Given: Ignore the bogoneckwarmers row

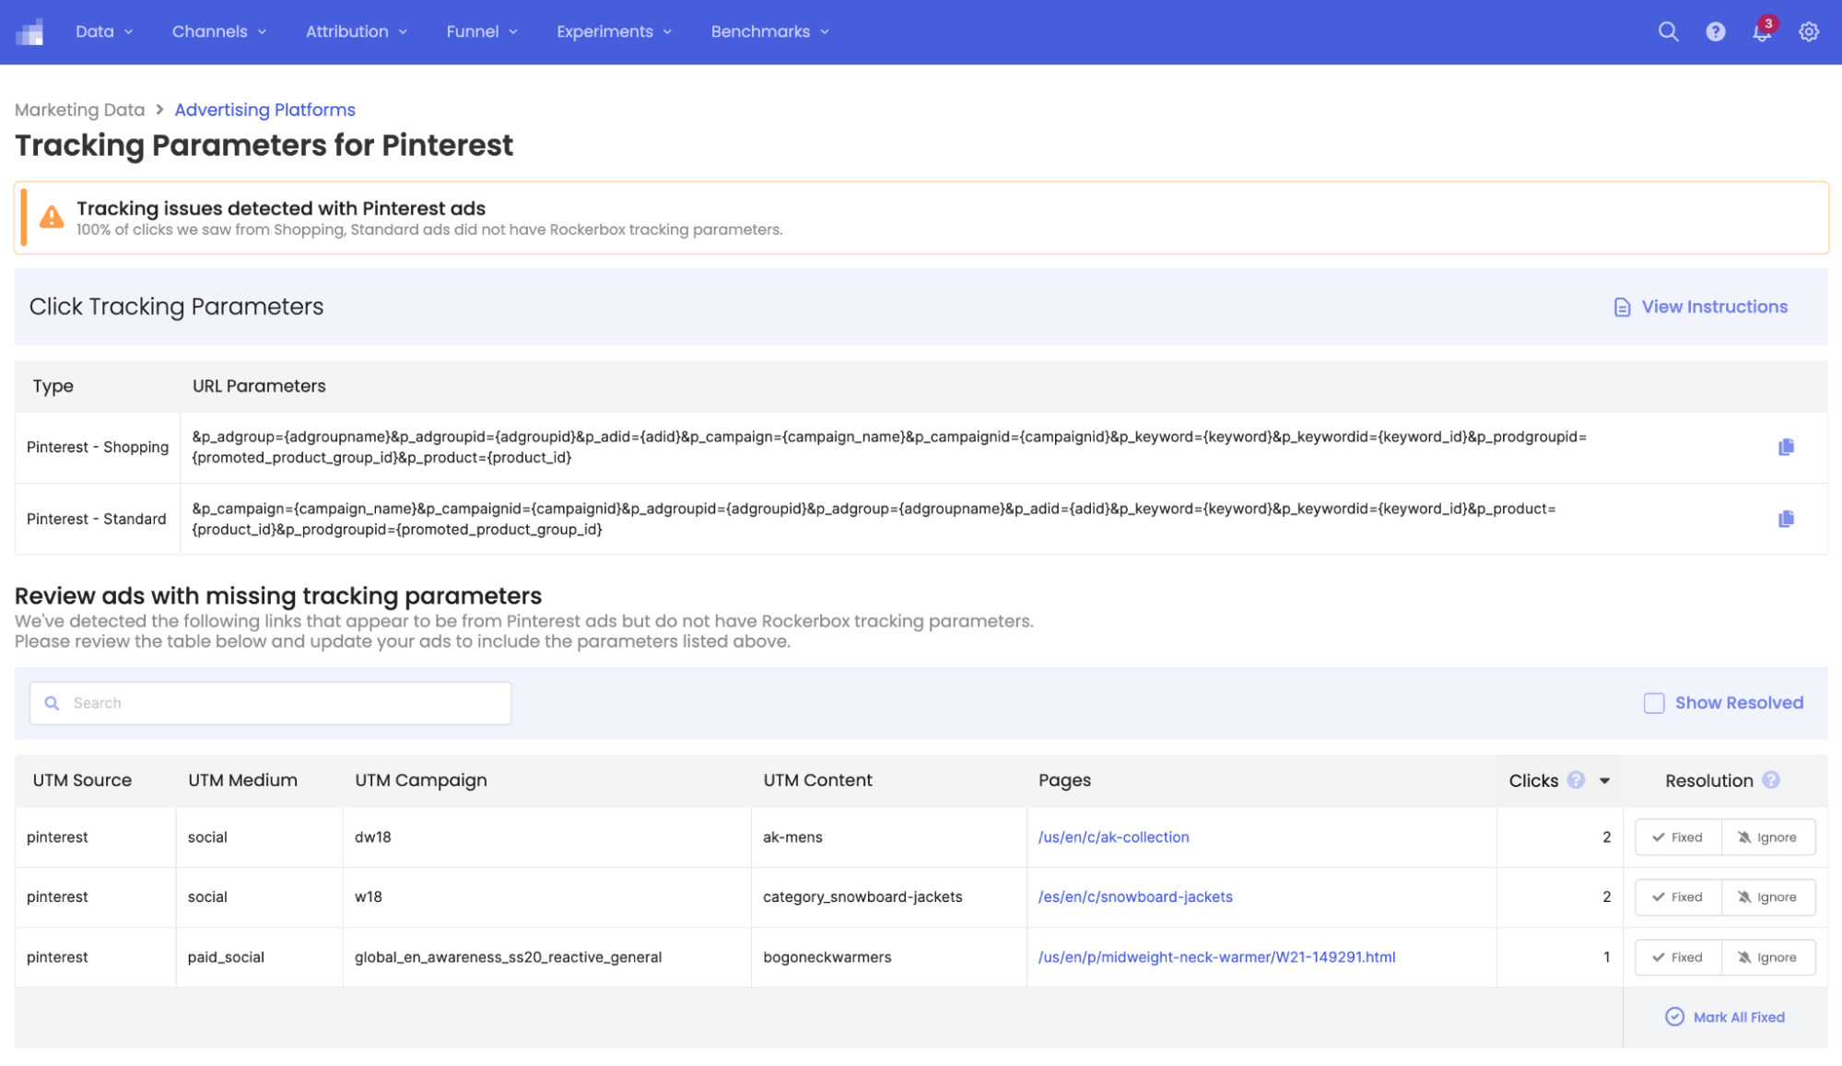Looking at the screenshot, I should pos(1768,957).
